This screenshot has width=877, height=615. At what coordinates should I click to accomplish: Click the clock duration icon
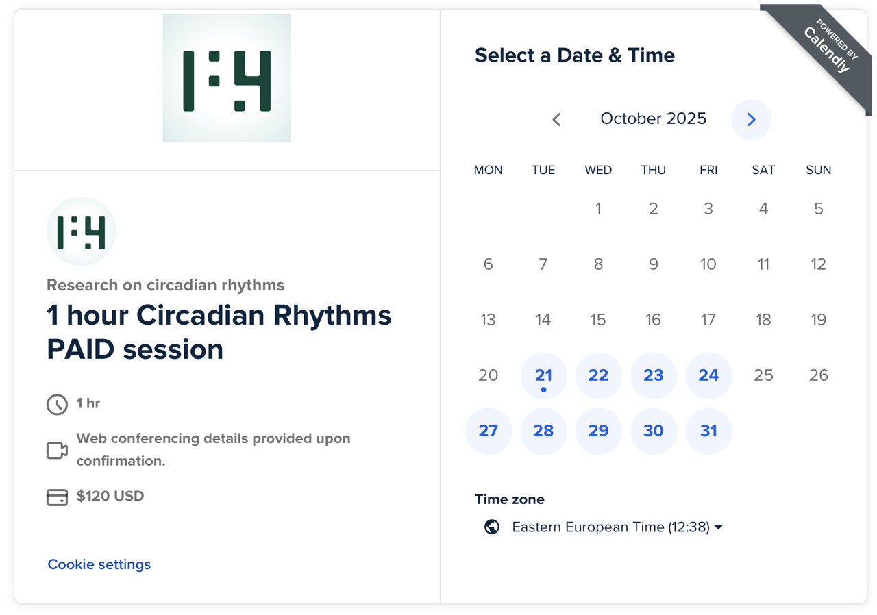(57, 404)
